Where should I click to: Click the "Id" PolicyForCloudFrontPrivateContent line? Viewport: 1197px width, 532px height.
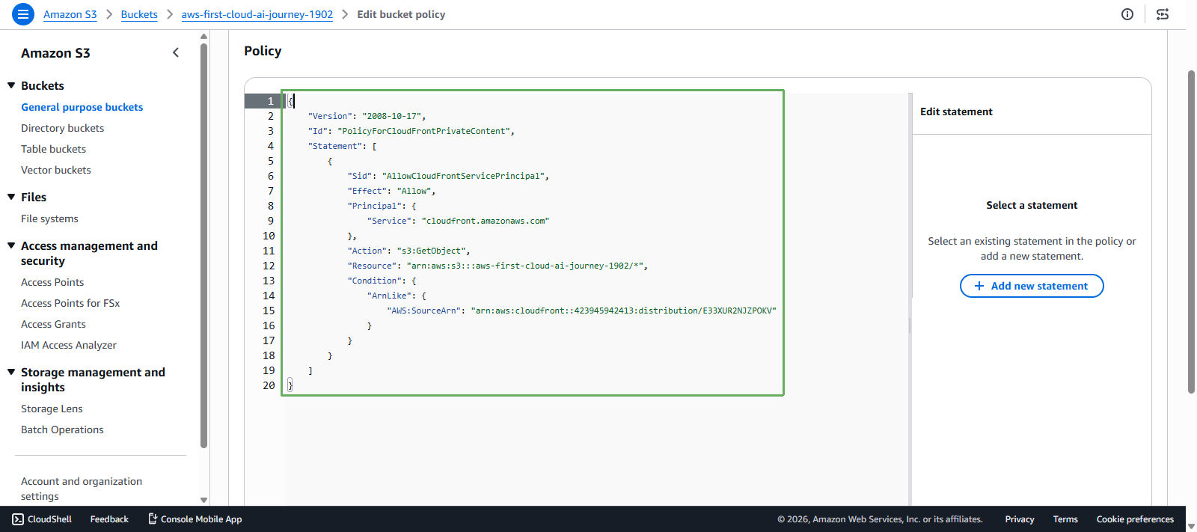click(411, 131)
